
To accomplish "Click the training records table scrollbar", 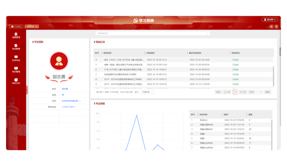I will coord(273,75).
